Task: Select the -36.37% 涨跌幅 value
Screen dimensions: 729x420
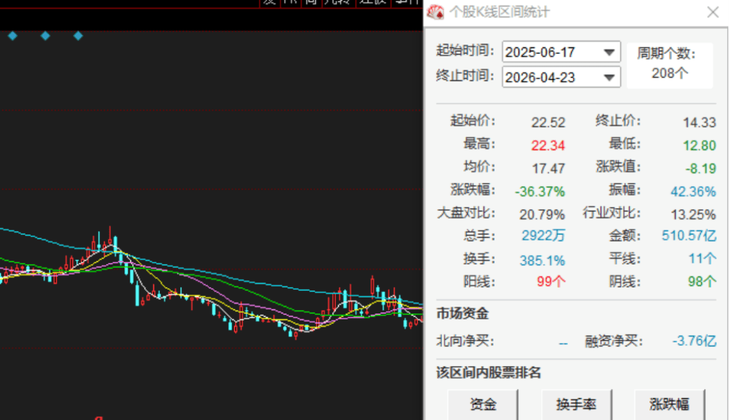Action: point(539,191)
